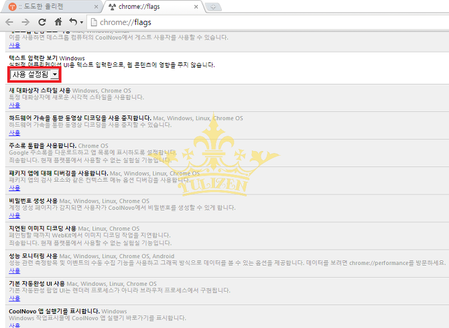Image resolution: width=449 pixels, height=328 pixels.
Task: Click the 패키지 앱에 대해 디버깅을 사용합니다. title
Action: (x=58, y=173)
